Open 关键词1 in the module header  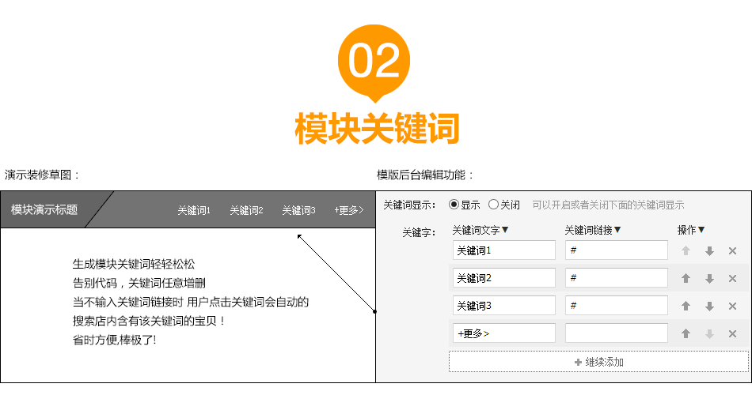coord(194,210)
